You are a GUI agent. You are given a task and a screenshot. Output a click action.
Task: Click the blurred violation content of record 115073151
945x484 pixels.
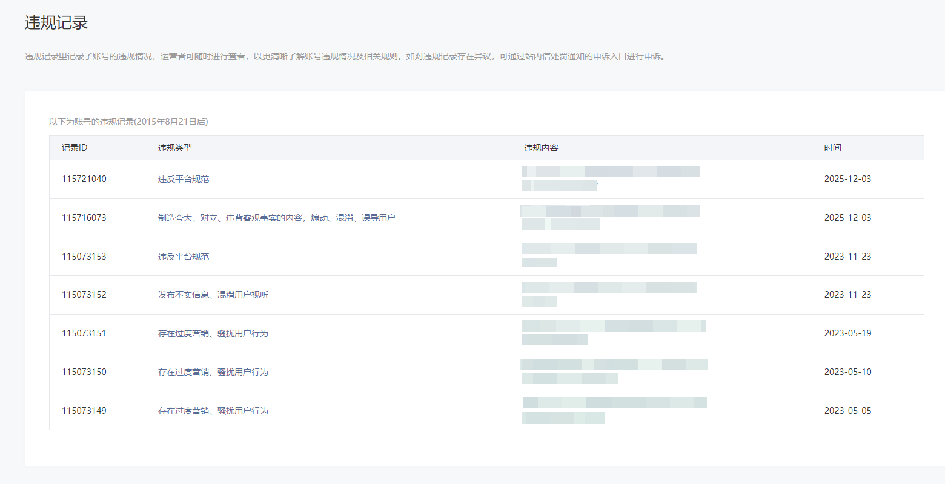click(x=614, y=333)
